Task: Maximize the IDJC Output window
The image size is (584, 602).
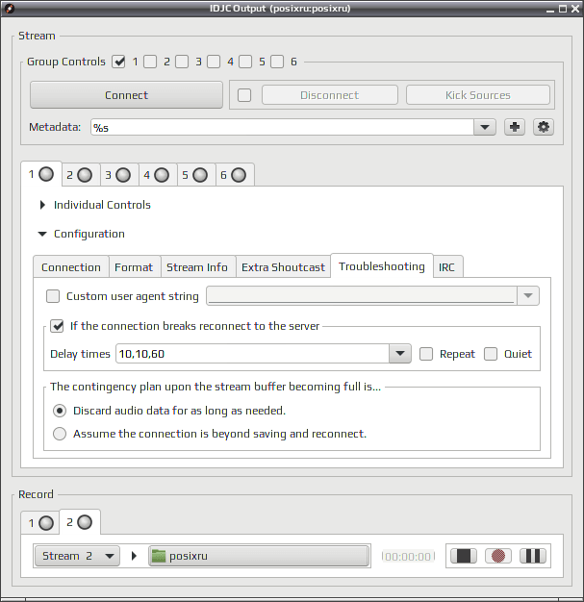Action: click(x=563, y=9)
